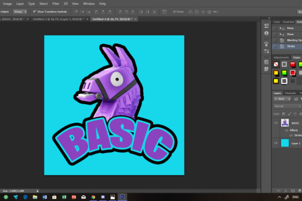This screenshot has height=201, width=302.
Task: Select the first Move history state
Action: tap(287, 28)
